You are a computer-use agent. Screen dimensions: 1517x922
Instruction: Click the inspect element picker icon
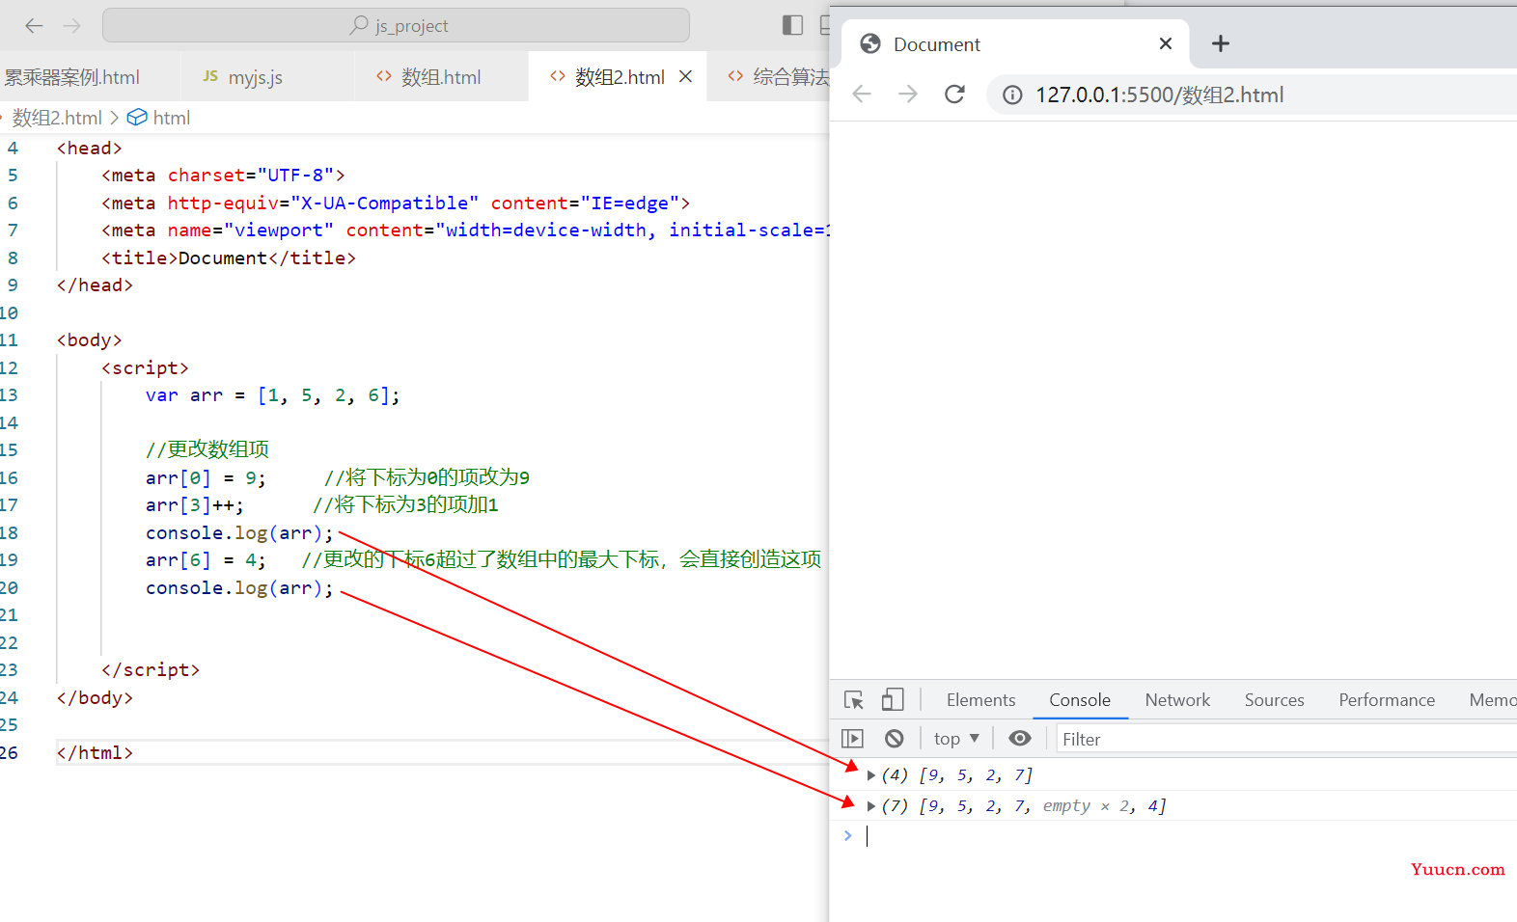tap(854, 700)
